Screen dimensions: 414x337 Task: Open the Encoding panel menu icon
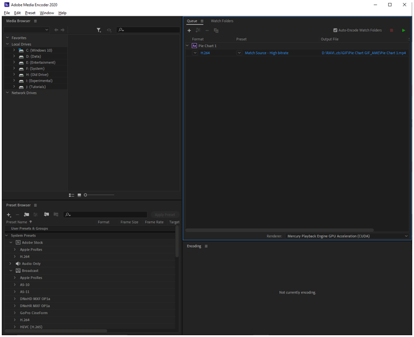tap(206, 246)
